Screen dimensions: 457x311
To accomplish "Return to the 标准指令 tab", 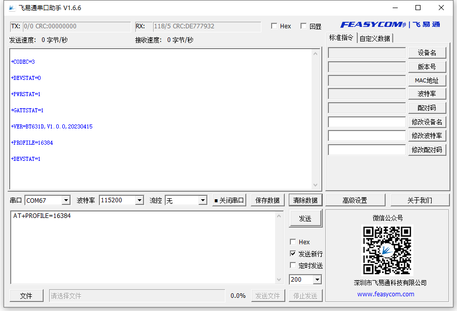I will pos(340,37).
